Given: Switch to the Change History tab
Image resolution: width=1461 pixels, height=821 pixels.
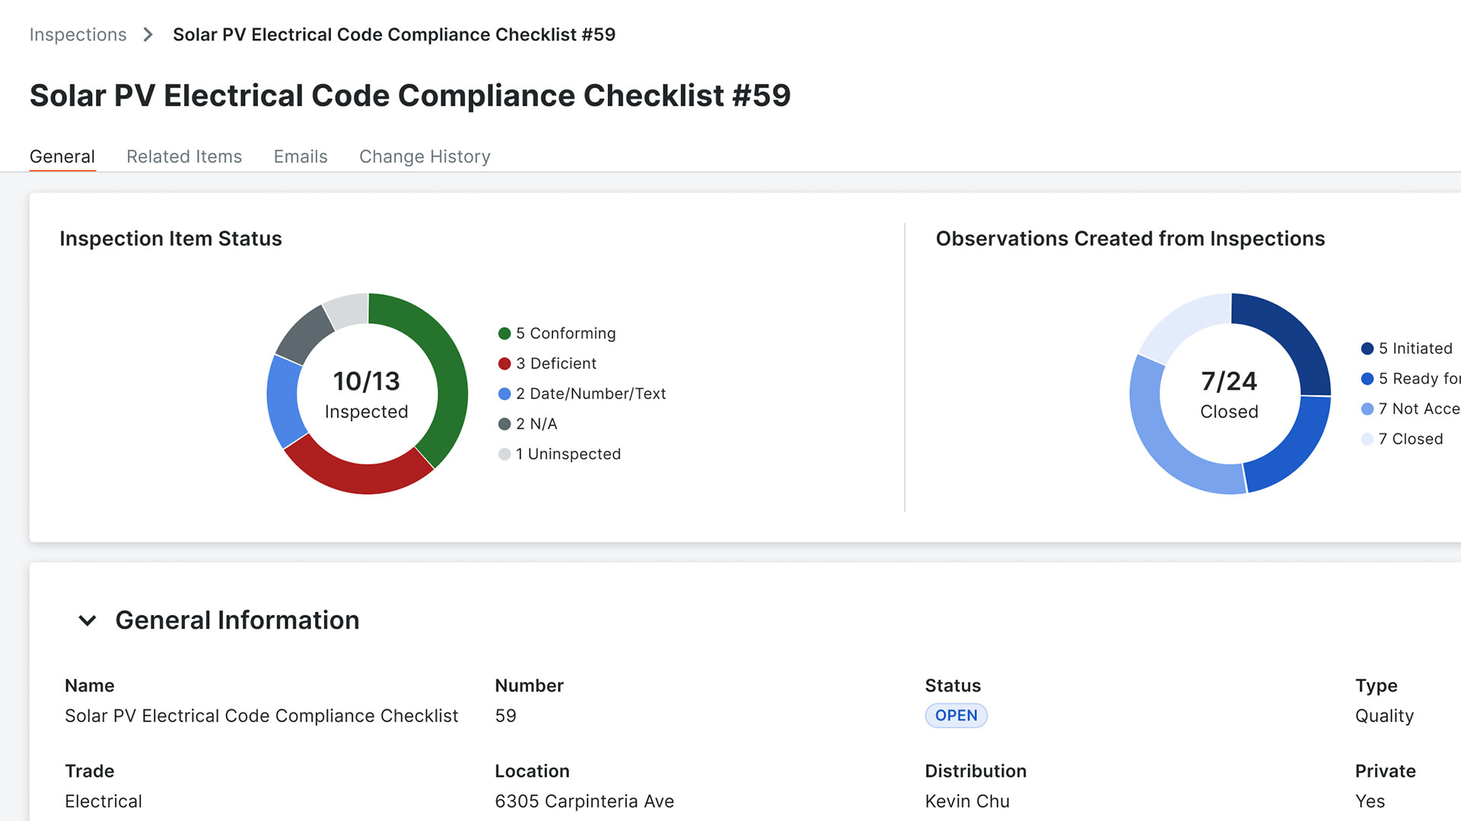Looking at the screenshot, I should click(425, 157).
